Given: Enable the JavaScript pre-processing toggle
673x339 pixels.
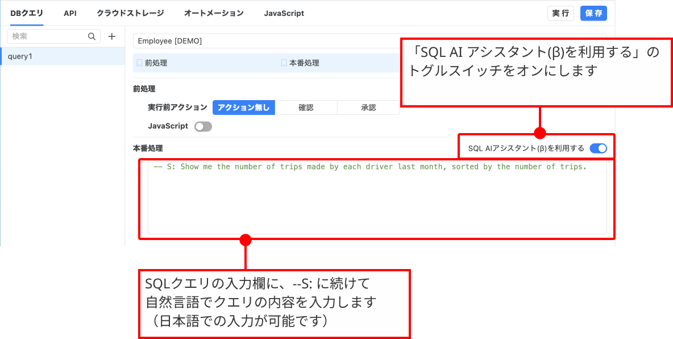Looking at the screenshot, I should [x=203, y=126].
